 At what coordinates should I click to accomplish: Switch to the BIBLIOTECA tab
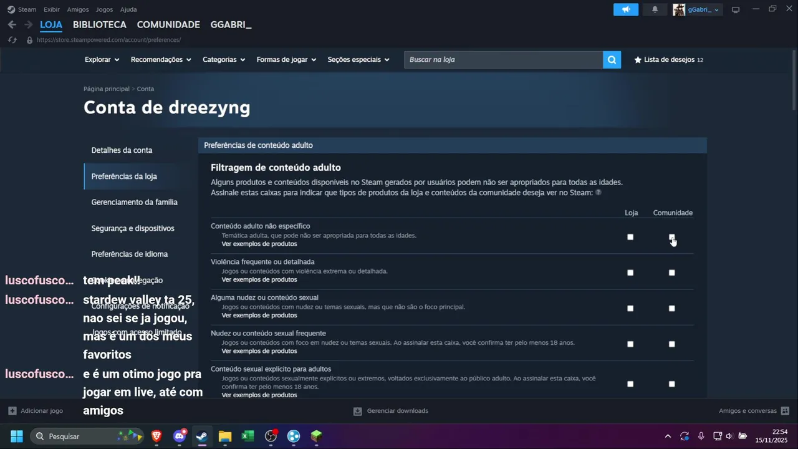(x=100, y=25)
